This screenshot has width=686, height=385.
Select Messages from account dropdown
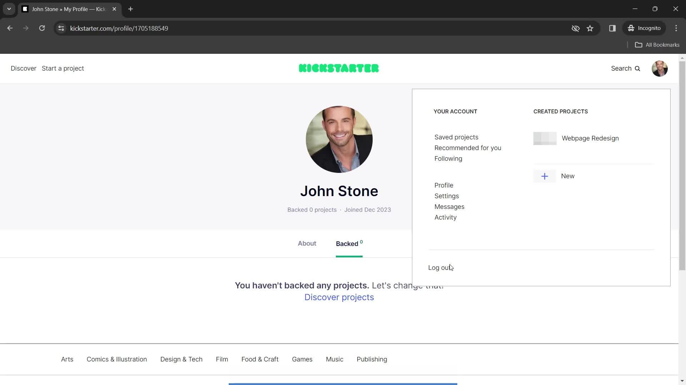point(449,206)
